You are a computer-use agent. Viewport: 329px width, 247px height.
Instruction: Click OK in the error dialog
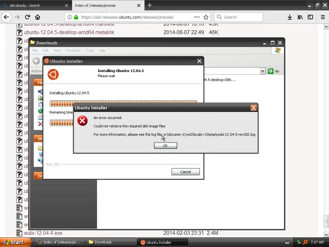(165, 146)
